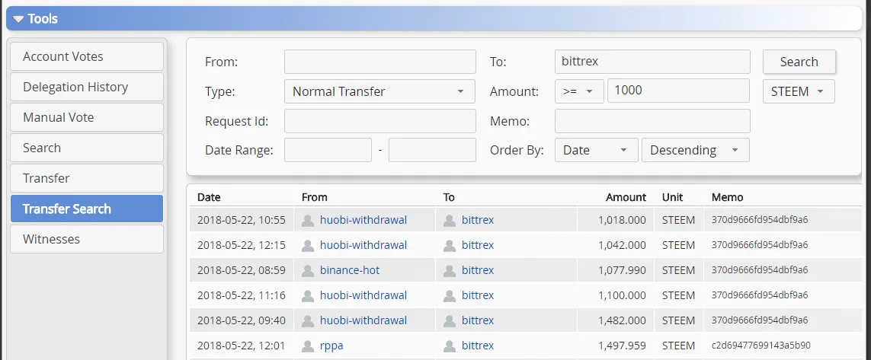Open huobi-withdrawal link in 10:55 row

pos(363,220)
